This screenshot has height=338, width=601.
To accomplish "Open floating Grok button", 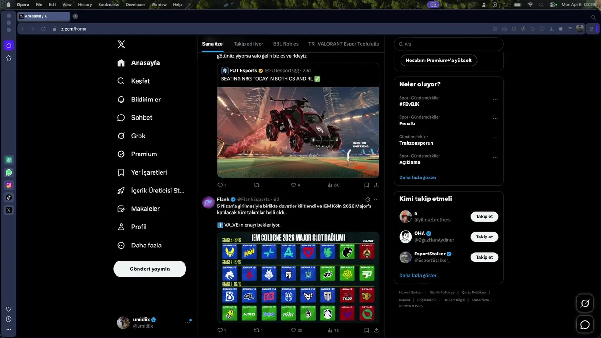I will 585,303.
